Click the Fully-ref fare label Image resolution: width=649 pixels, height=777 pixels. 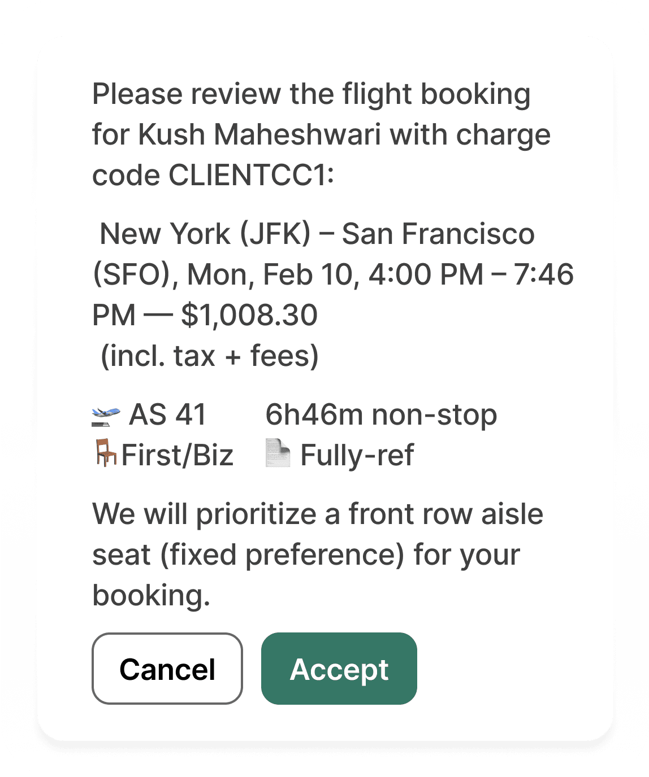(357, 455)
